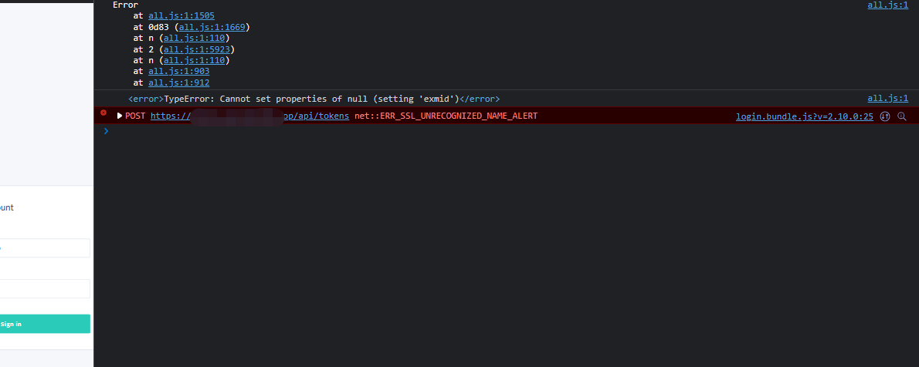Click the TypeError 'exmid' message text

click(x=314, y=99)
